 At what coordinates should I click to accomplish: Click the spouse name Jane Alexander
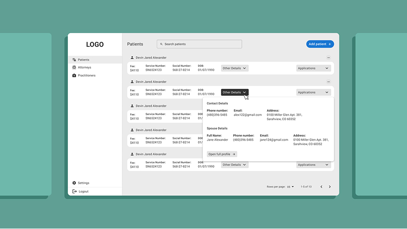217,140
